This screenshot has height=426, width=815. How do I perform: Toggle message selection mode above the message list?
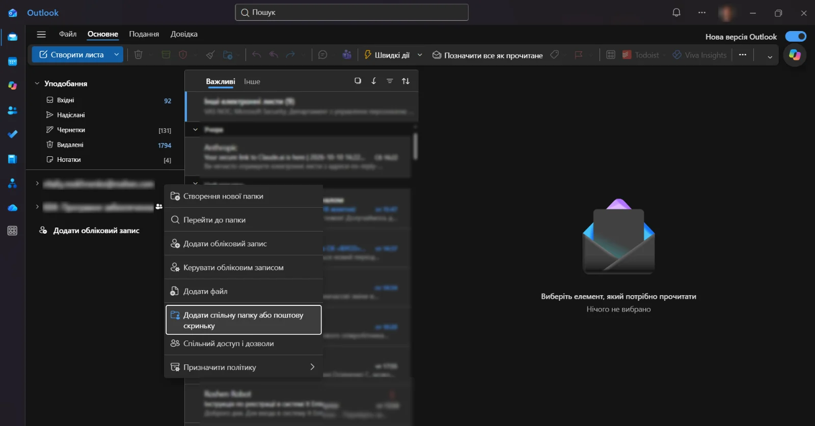[x=358, y=81]
